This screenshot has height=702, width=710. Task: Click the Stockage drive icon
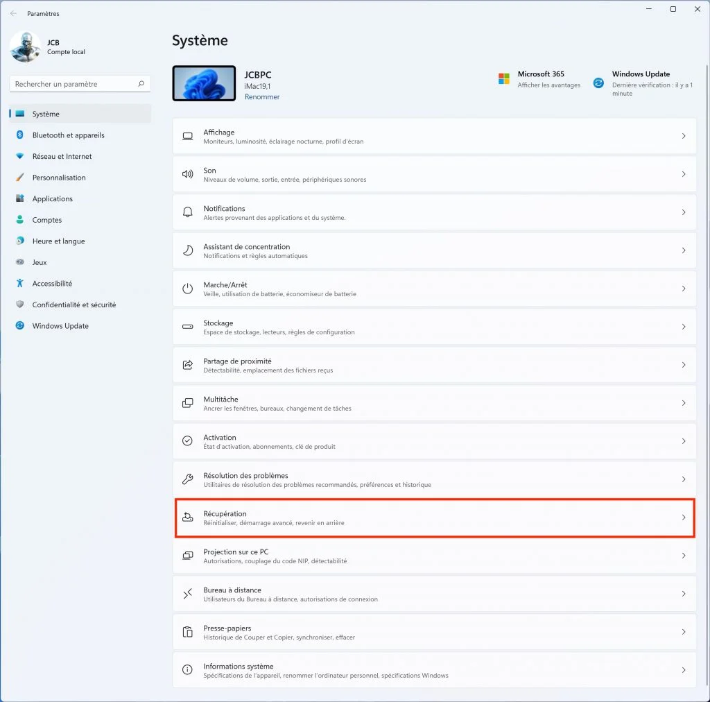pyautogui.click(x=187, y=327)
